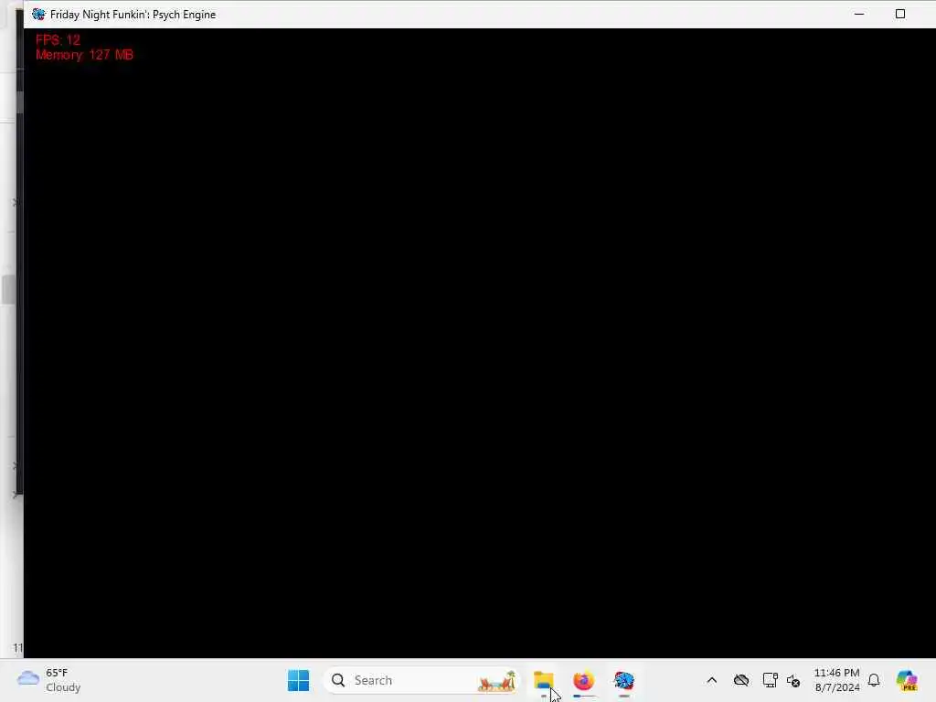The width and height of the screenshot is (936, 702).
Task: Open the weather widget showing 65°F Cloudy
Action: tap(49, 680)
